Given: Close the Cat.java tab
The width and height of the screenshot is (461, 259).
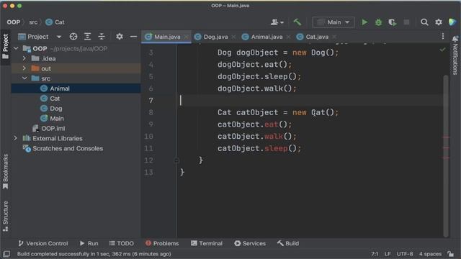Looking at the screenshot, I should pyautogui.click(x=334, y=37).
